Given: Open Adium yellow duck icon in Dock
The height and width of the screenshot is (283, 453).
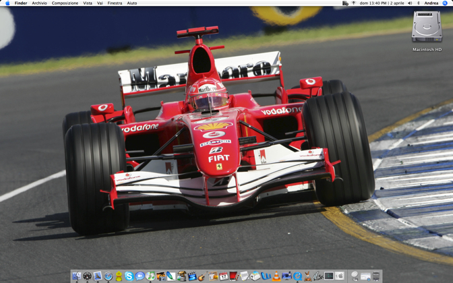Looking at the screenshot, I should coord(119,276).
